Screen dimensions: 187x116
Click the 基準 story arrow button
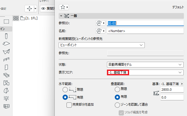182,84
